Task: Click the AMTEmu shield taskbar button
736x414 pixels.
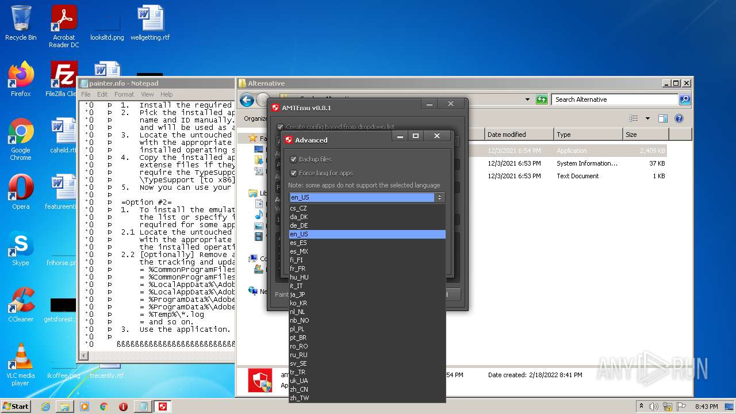Action: pyautogui.click(x=163, y=407)
